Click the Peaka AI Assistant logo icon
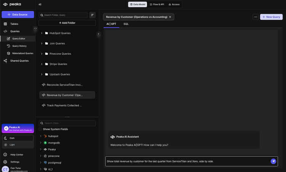286x172 pixels. click(x=112, y=137)
